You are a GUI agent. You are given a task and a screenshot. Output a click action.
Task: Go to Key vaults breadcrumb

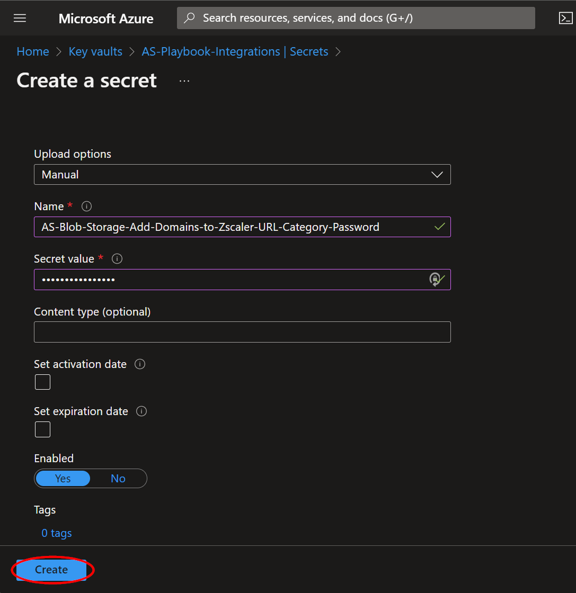[x=95, y=51]
